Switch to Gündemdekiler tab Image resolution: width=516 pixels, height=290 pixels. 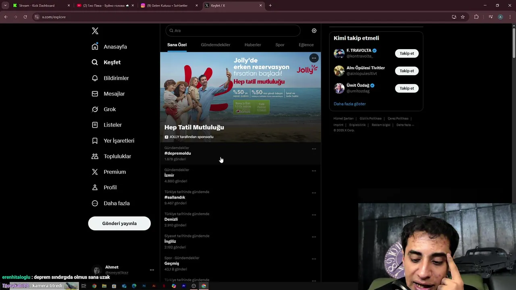pyautogui.click(x=216, y=45)
